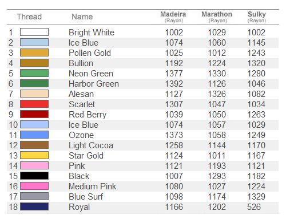Pick the Red Berry swatch
This screenshot has height=219, width=286.
34,114
